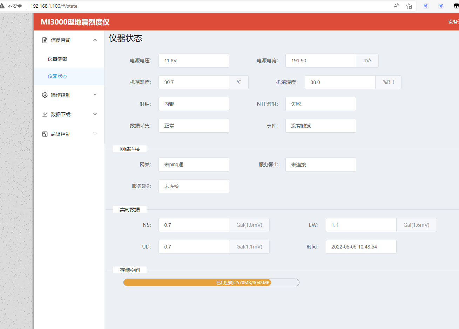This screenshot has width=459, height=329.
Task: Click the 服务器1 field showing 未连接
Action: pos(321,164)
